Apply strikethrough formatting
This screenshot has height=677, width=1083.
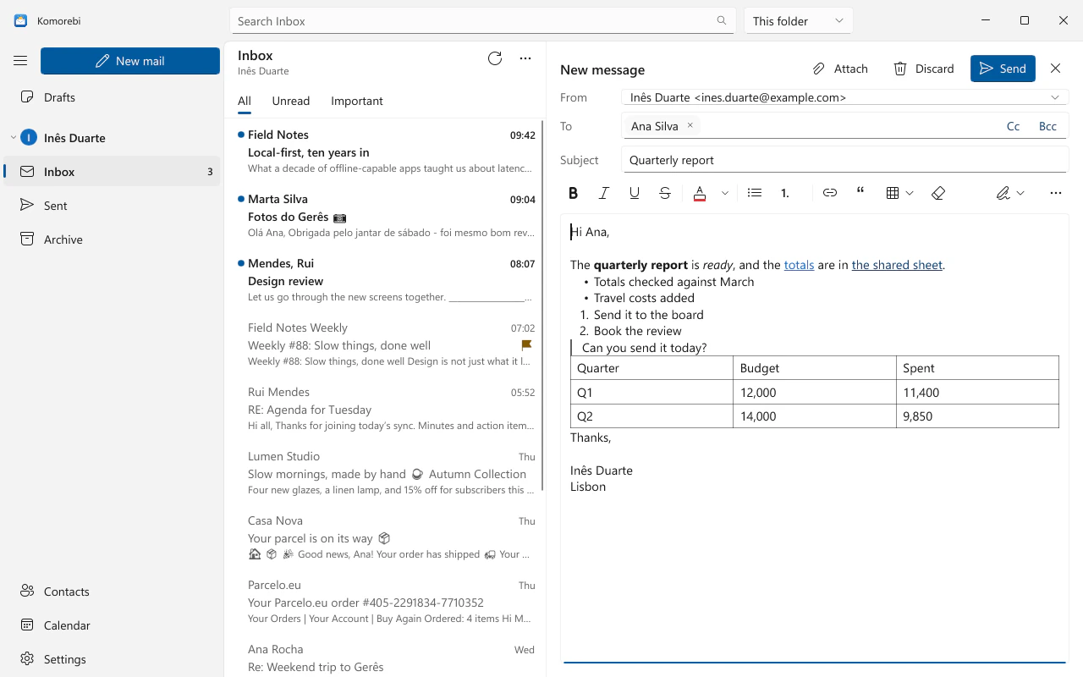pos(665,193)
